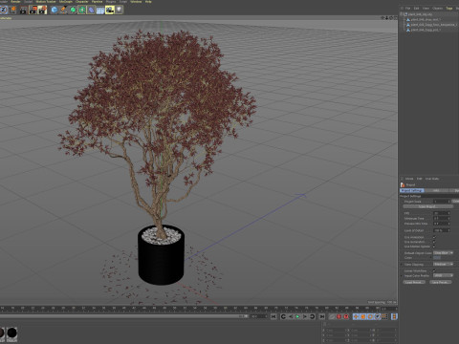Select first child polygon object
459x344 pixels.
[x=426, y=19]
